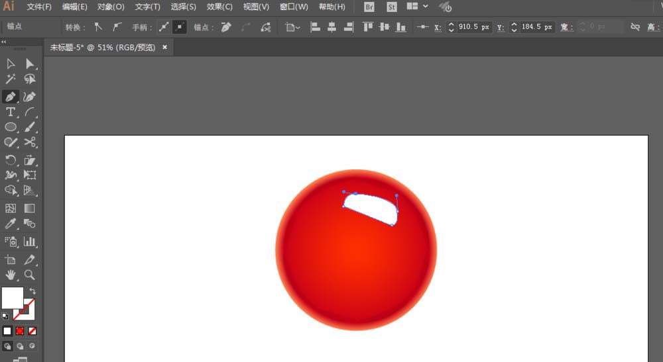
Task: Select the Rotate tool
Action: (x=11, y=160)
